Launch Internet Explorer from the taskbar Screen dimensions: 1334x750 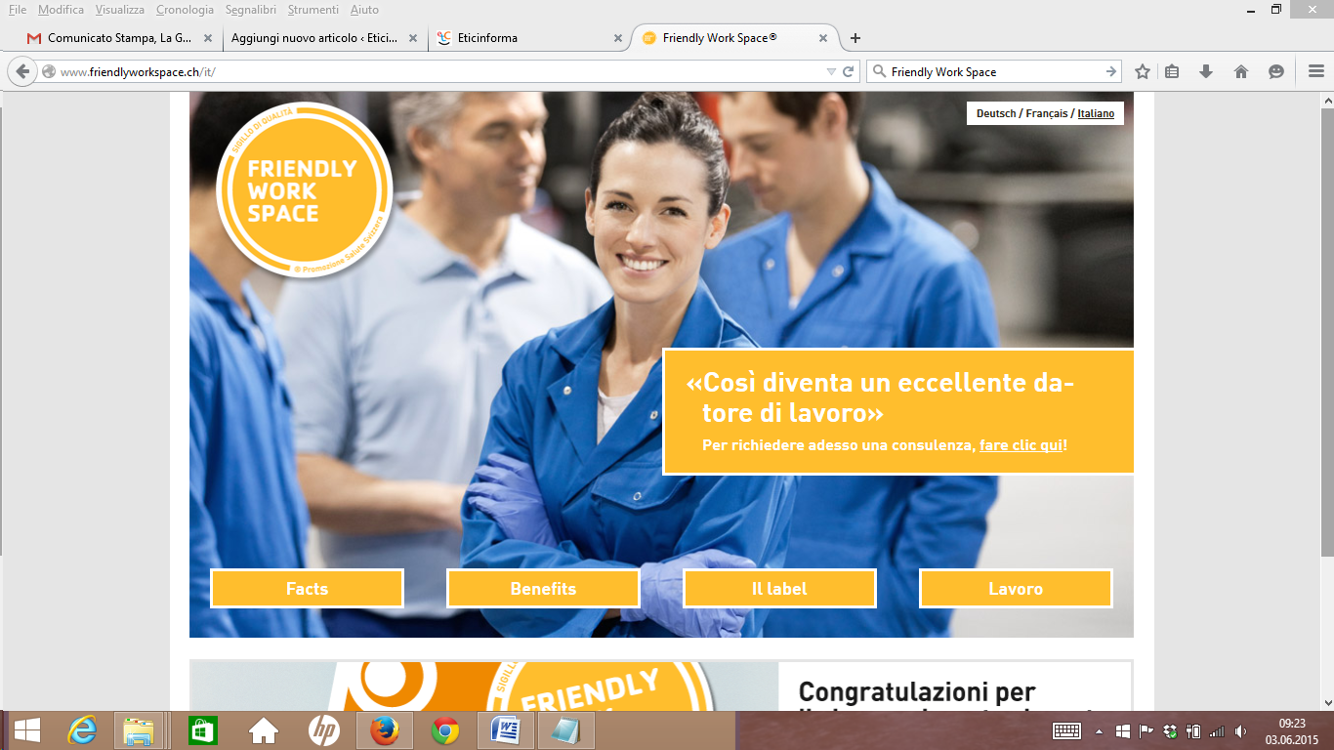(81, 730)
